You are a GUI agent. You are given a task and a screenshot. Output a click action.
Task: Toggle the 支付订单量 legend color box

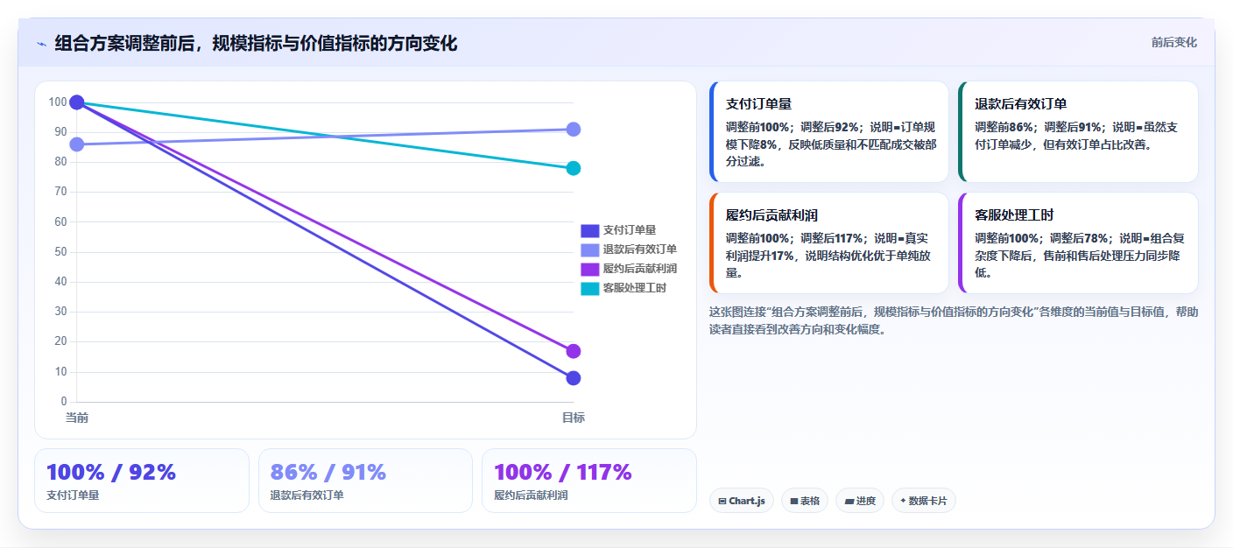click(x=589, y=230)
